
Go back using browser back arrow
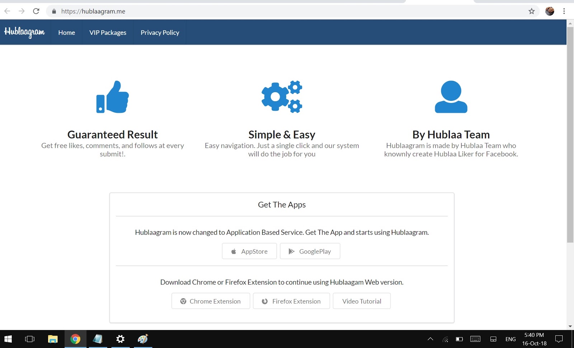7,11
